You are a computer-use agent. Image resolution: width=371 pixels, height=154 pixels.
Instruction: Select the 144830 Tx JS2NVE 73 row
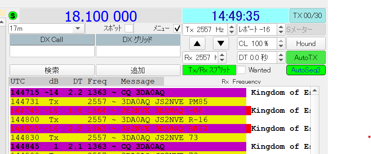[128, 138]
